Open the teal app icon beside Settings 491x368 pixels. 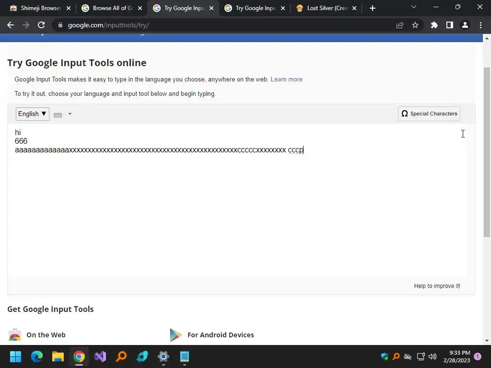[142, 356]
